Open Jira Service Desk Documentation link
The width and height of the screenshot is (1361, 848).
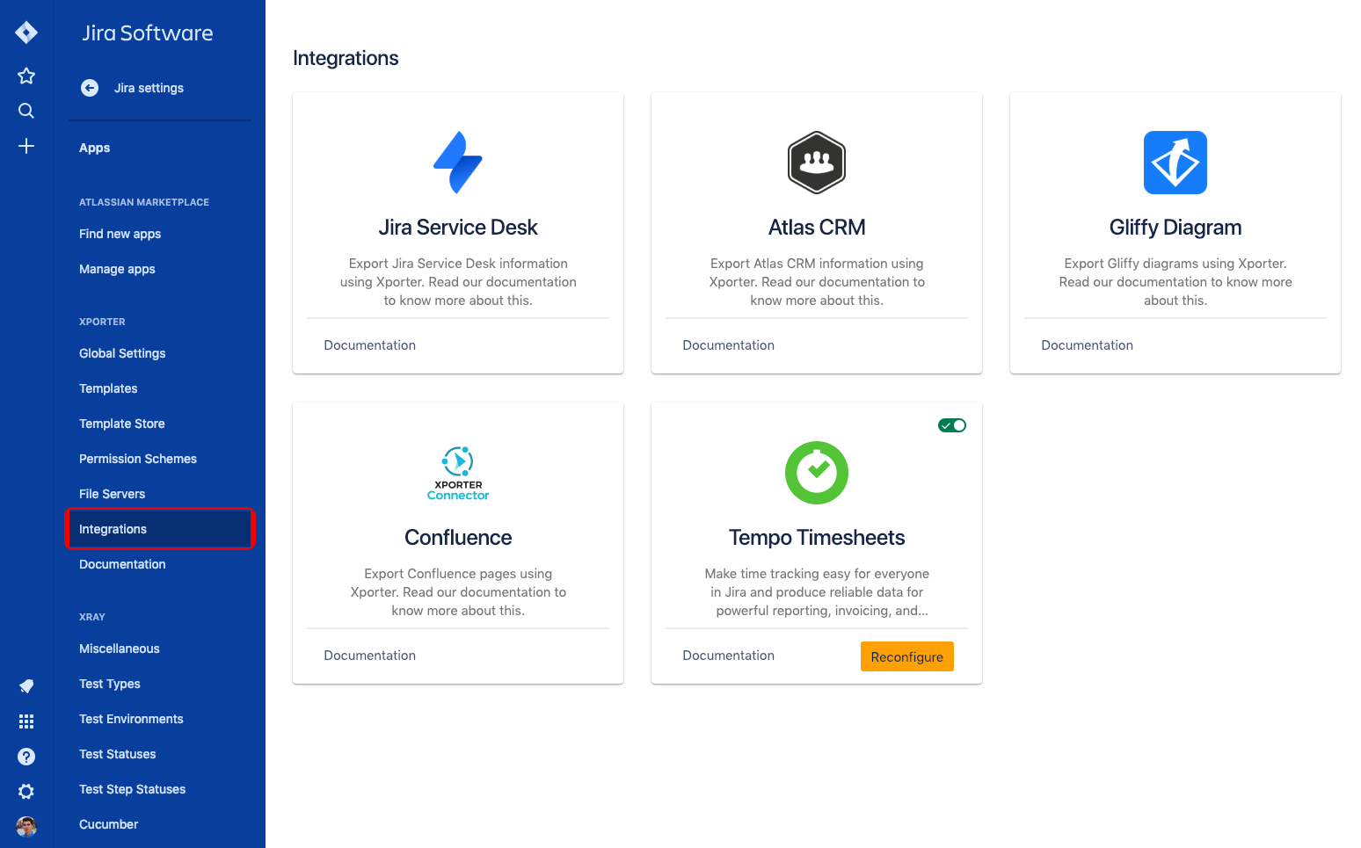point(369,345)
